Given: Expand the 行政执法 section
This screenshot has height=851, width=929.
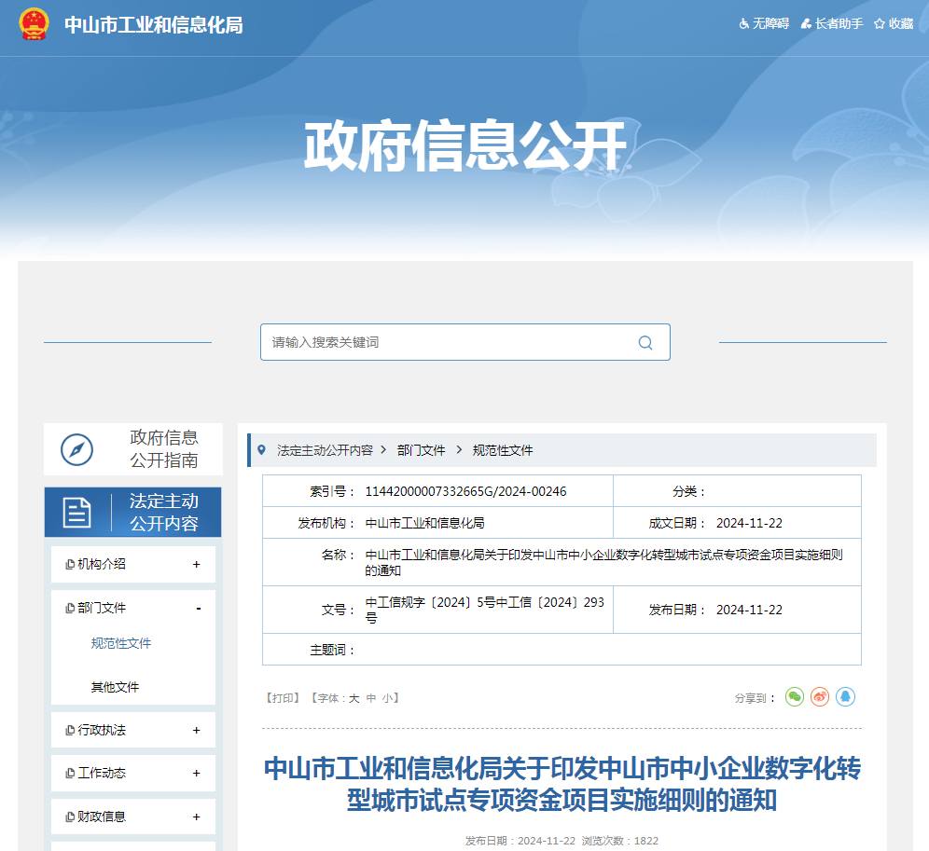Looking at the screenshot, I should pos(196,730).
